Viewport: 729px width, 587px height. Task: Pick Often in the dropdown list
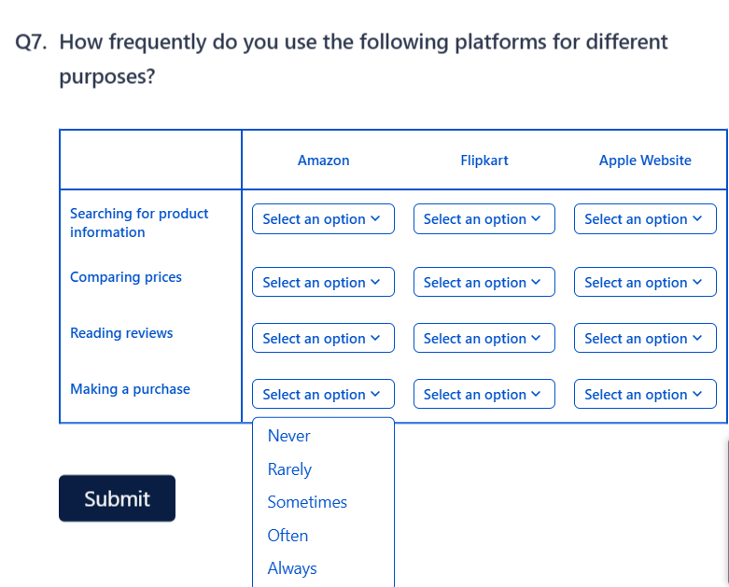coord(287,536)
